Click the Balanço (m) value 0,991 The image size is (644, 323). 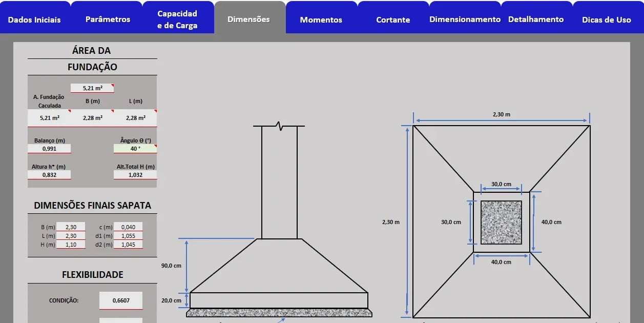tap(49, 149)
